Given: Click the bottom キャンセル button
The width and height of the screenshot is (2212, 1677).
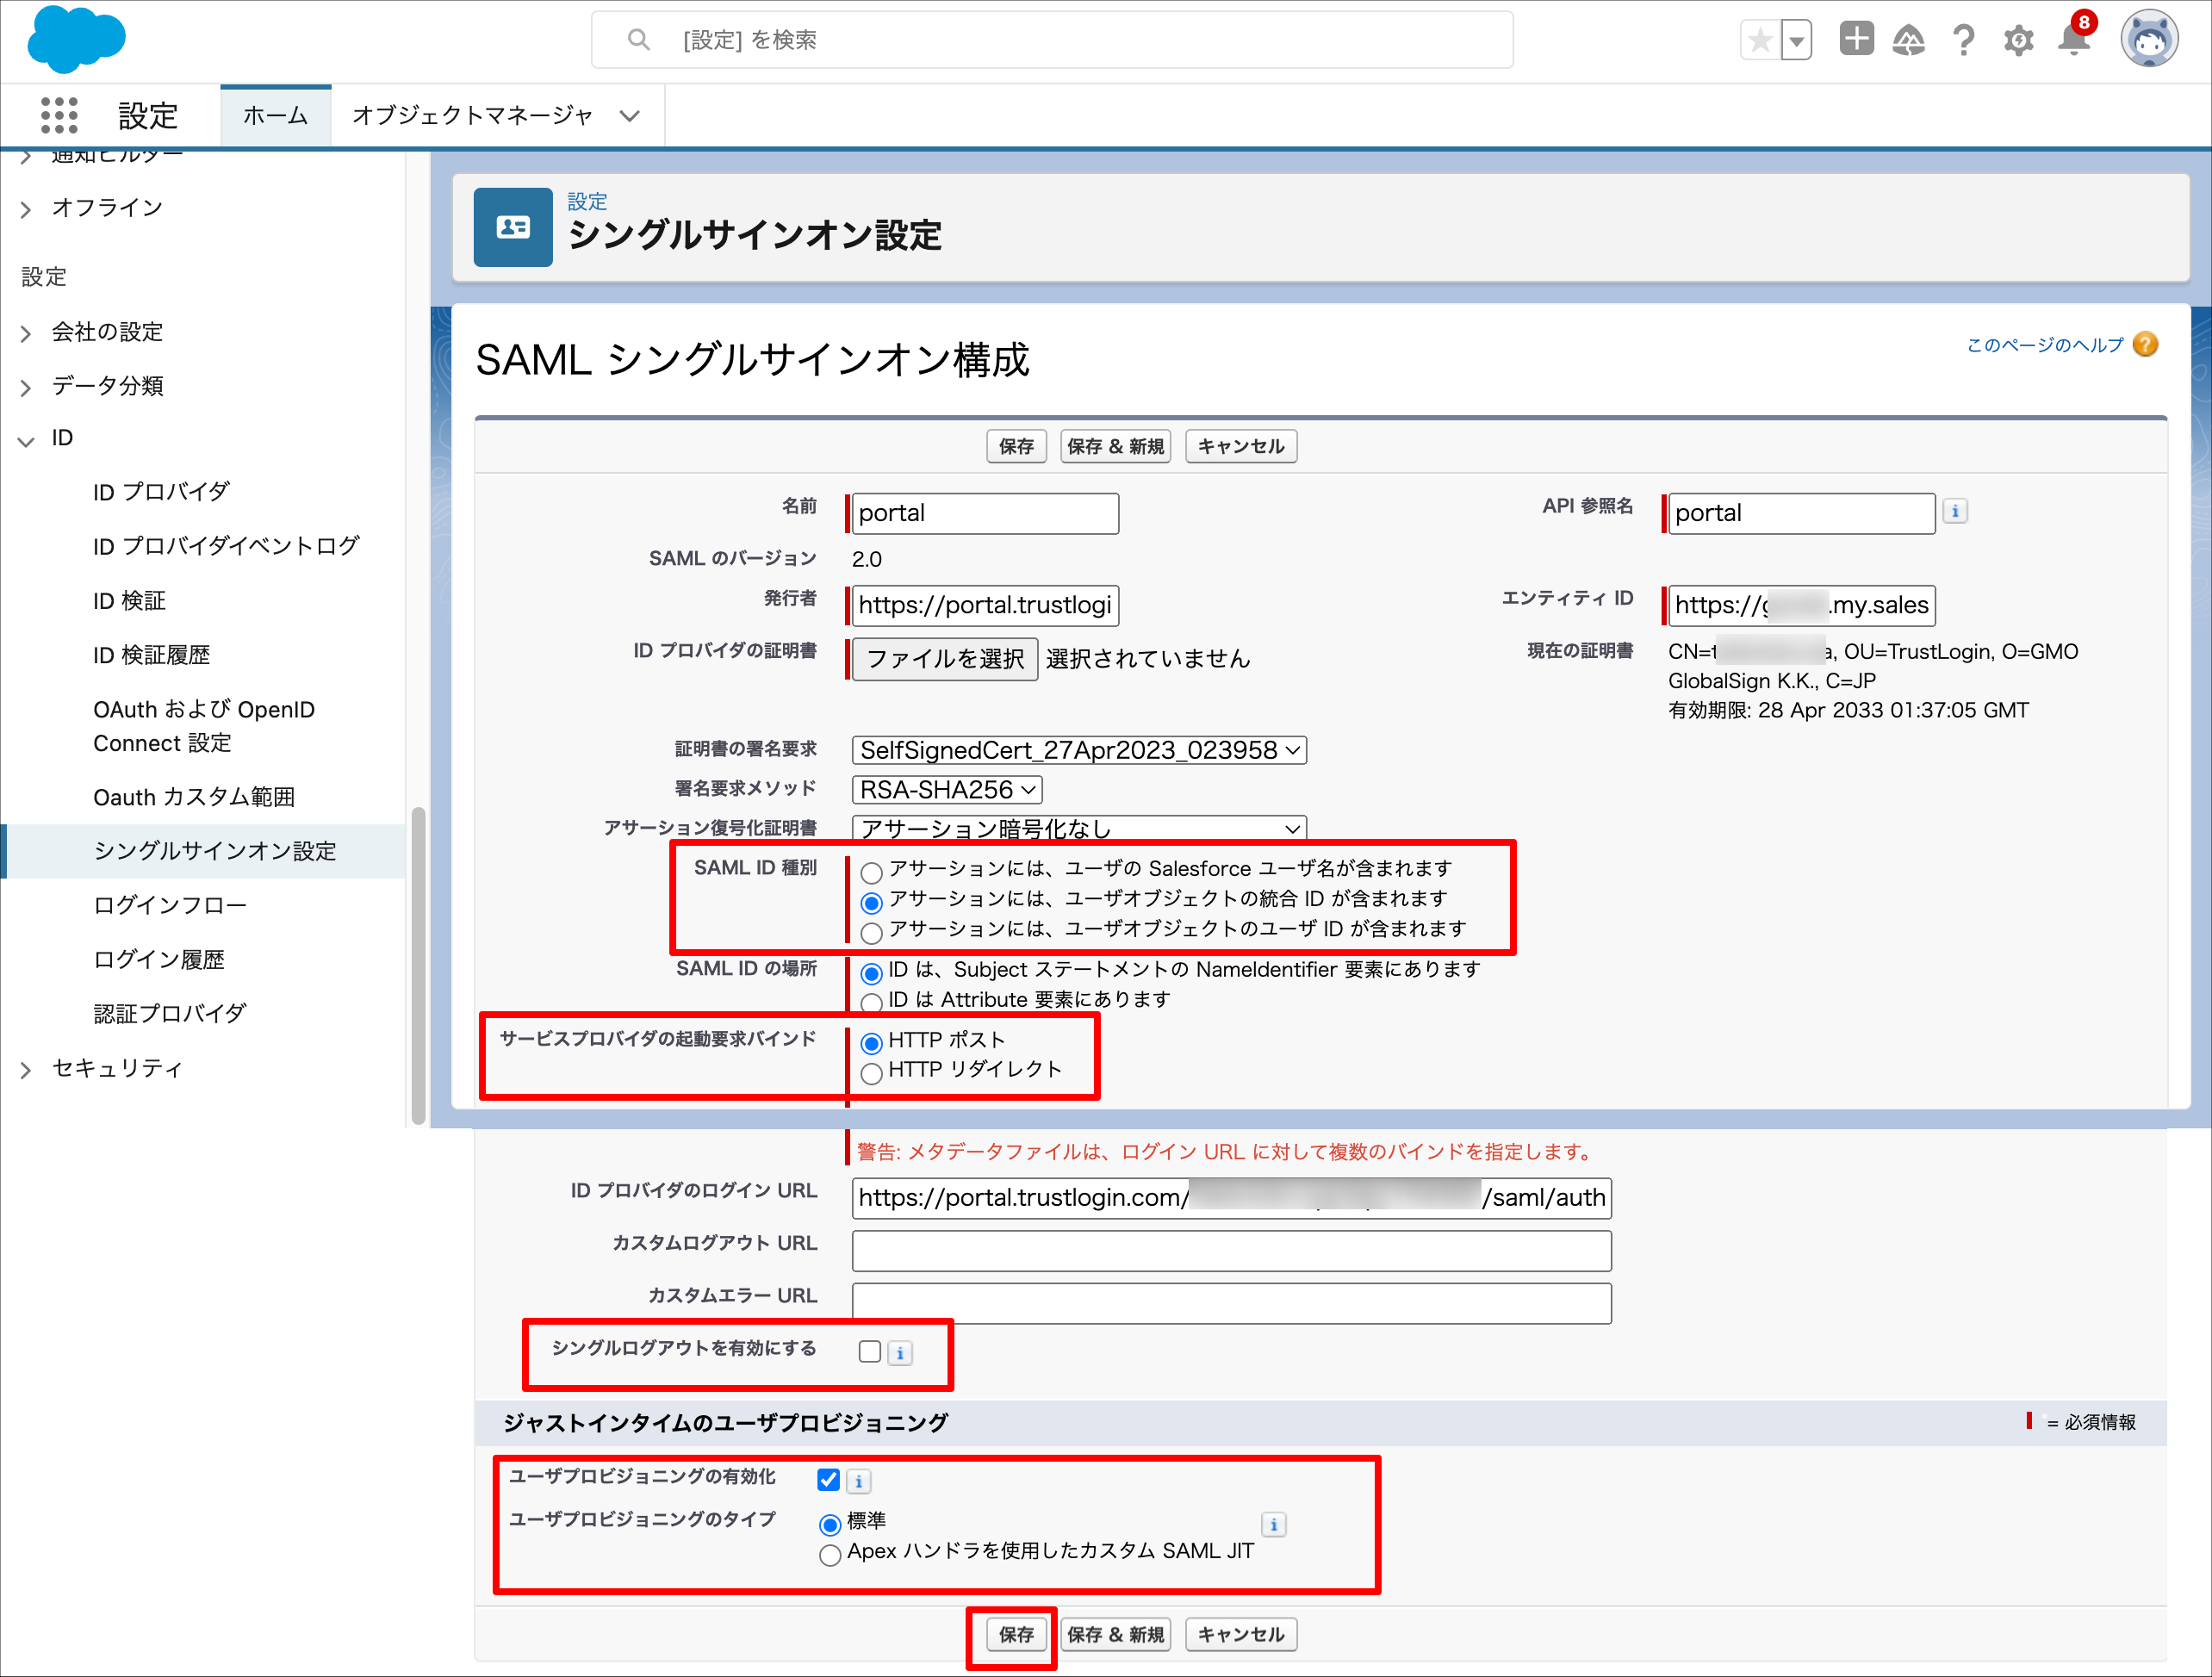Looking at the screenshot, I should (1241, 1634).
